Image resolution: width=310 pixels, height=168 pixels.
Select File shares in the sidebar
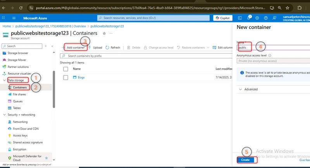[19, 94]
